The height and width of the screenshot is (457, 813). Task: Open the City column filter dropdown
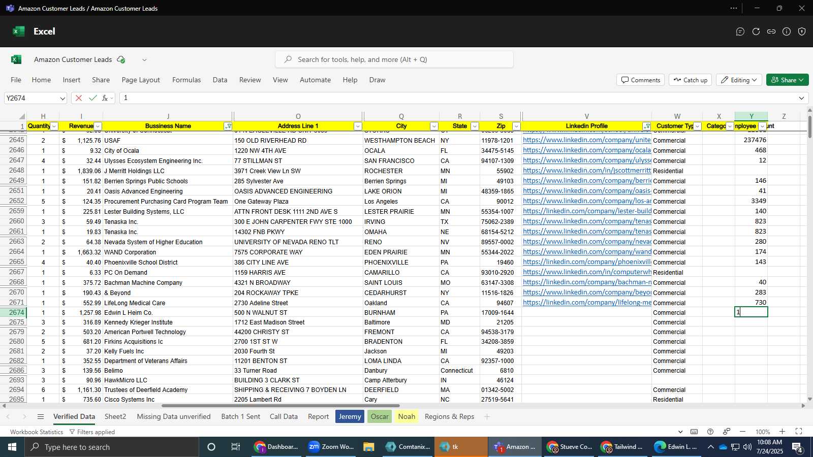pyautogui.click(x=434, y=126)
